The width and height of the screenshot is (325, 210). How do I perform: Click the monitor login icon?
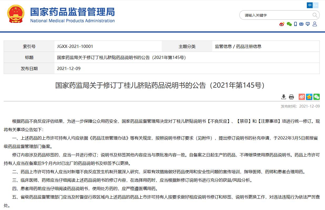click(x=308, y=24)
